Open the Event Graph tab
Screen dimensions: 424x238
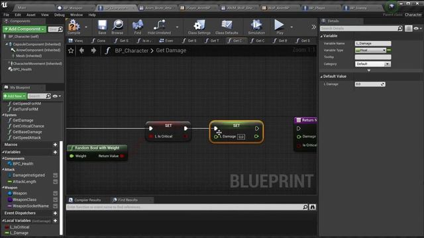[166, 41]
